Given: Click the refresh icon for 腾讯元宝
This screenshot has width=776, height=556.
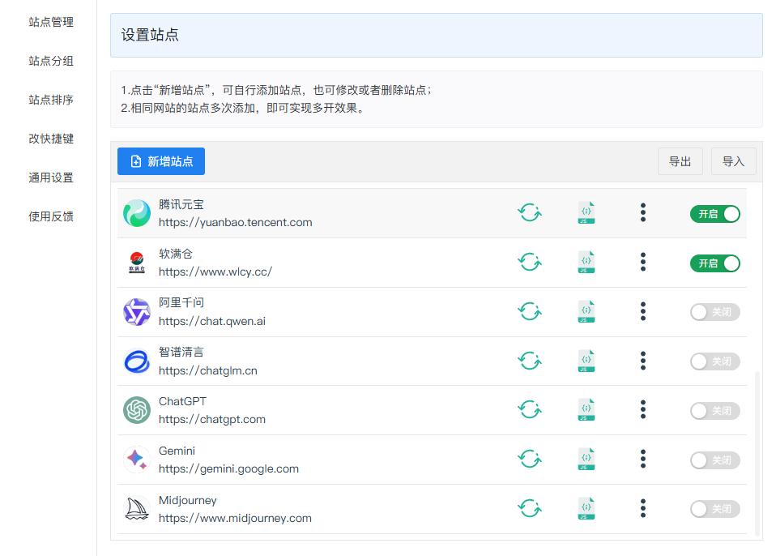Looking at the screenshot, I should 530,212.
